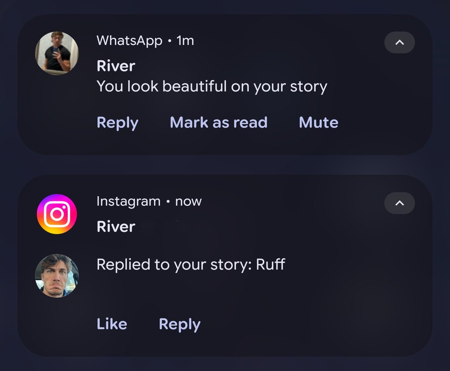
Task: Tap the WhatsApp app name label
Action: coord(129,40)
